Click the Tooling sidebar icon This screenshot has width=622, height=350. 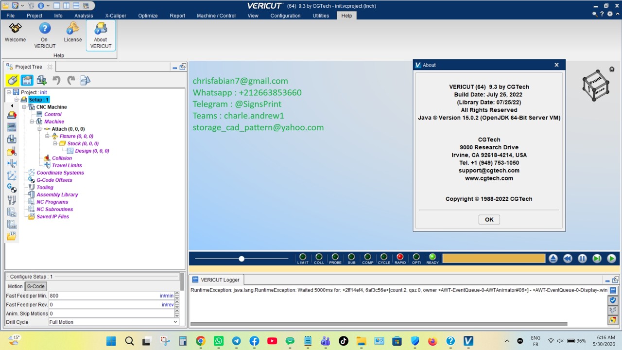tap(12, 200)
